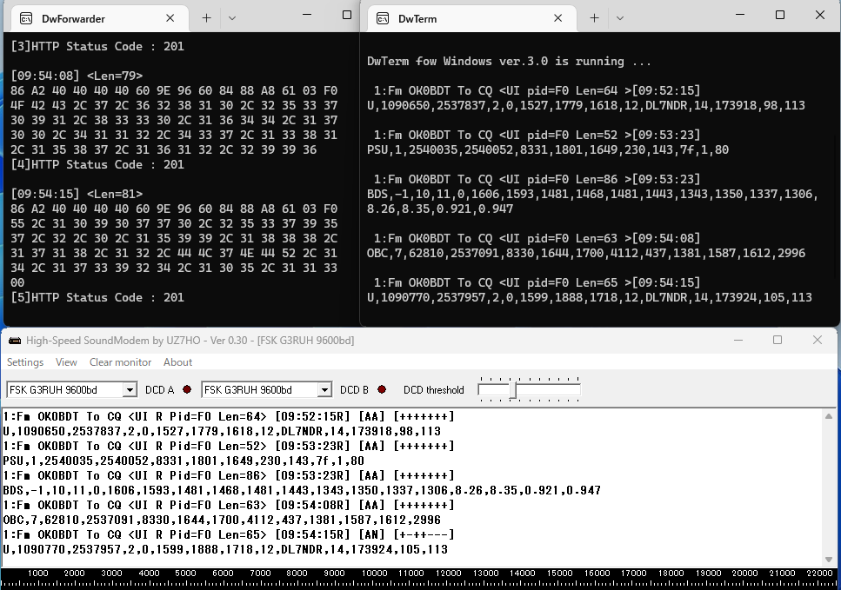This screenshot has width=841, height=590.
Task: Click the 22000 mark on waterfall frequency scale
Action: [x=819, y=573]
